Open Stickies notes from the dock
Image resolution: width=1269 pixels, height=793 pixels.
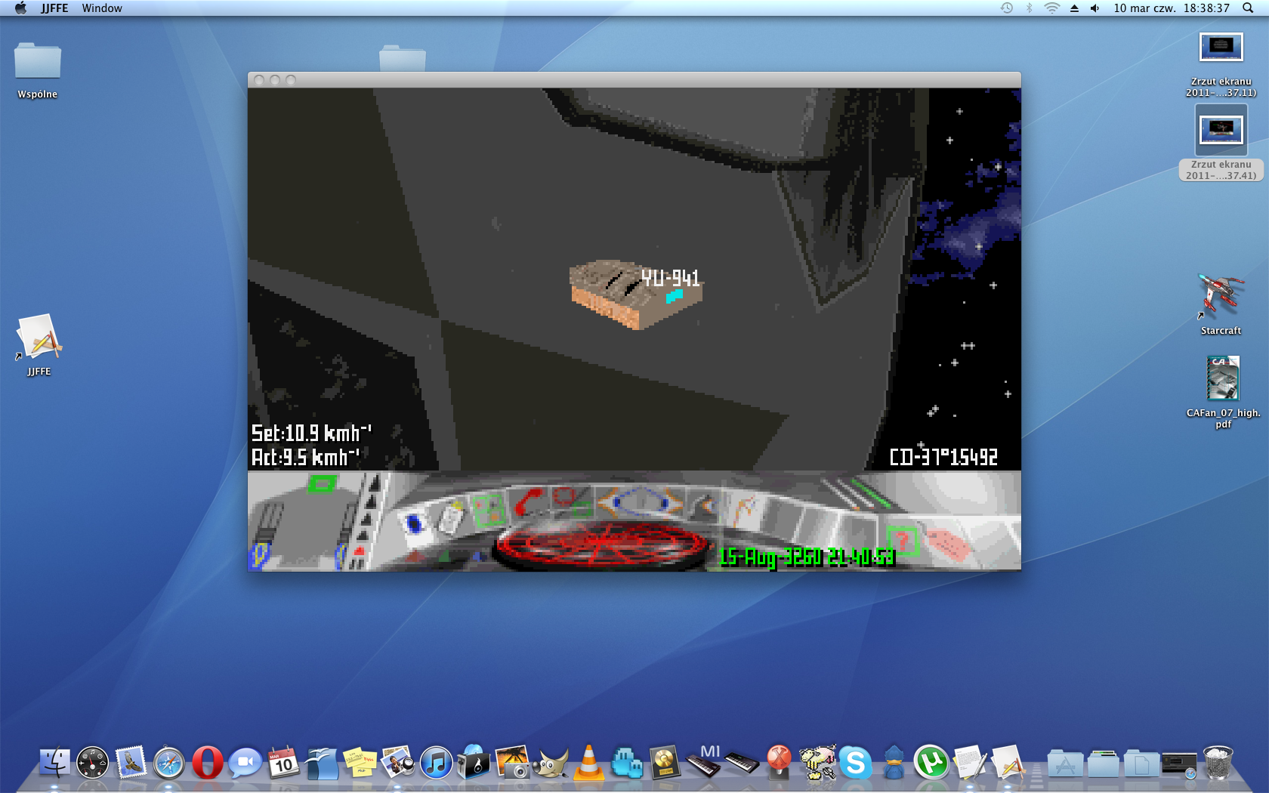coord(360,763)
